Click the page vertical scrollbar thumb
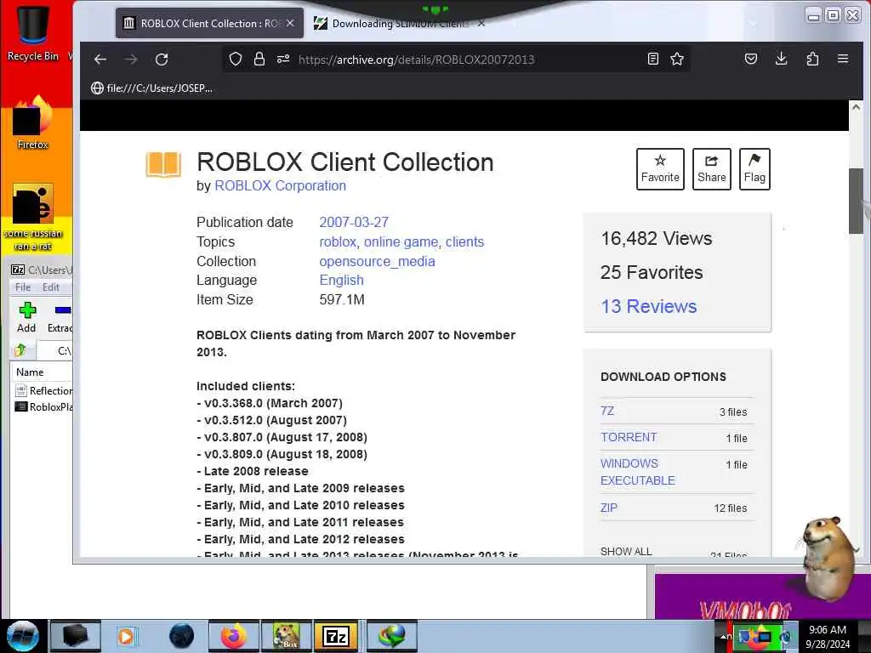 [856, 201]
